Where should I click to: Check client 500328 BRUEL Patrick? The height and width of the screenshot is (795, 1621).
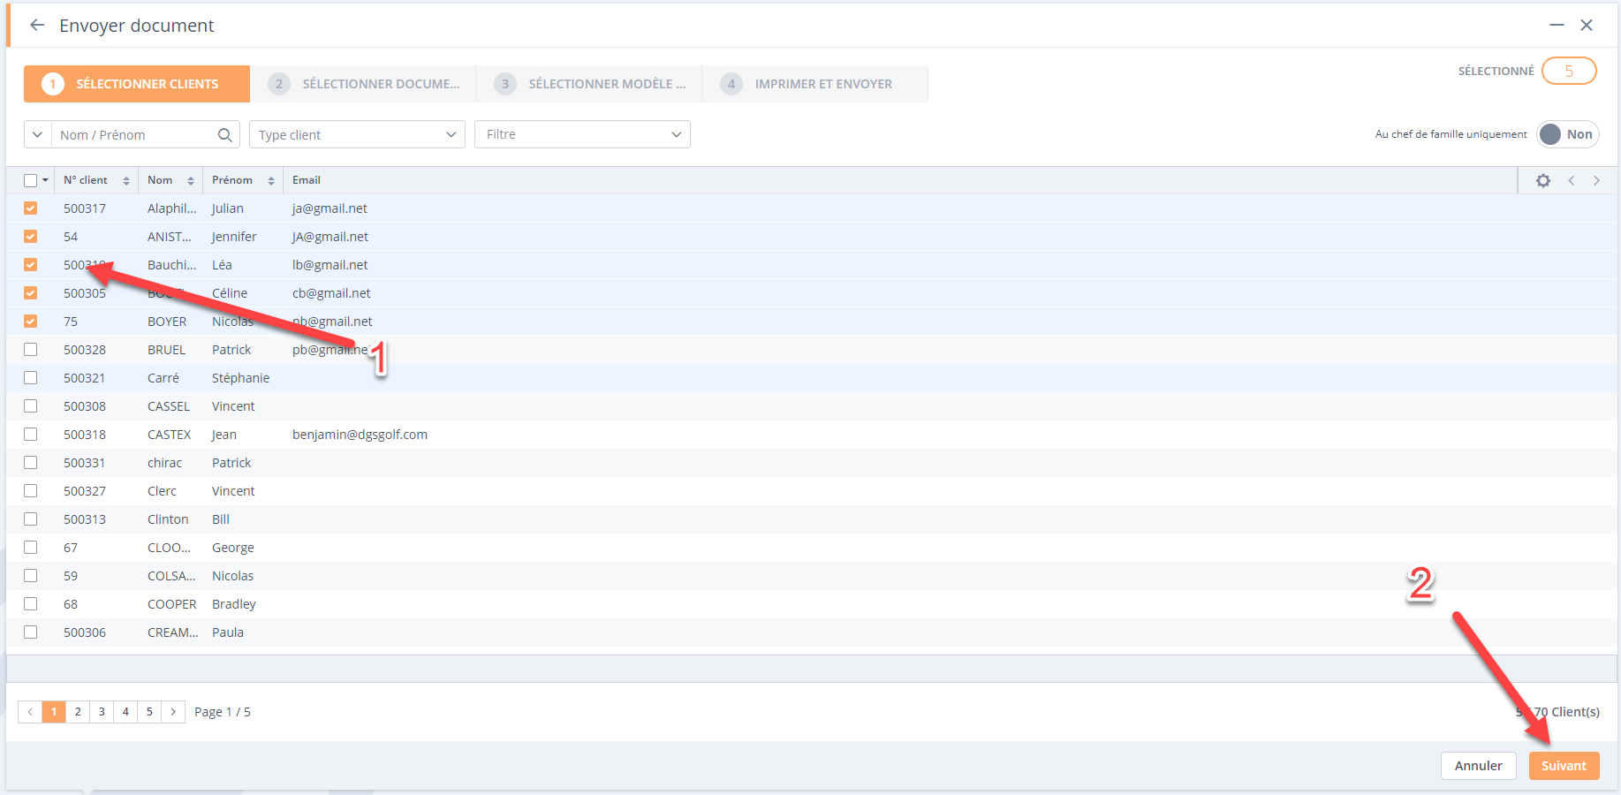click(x=30, y=350)
